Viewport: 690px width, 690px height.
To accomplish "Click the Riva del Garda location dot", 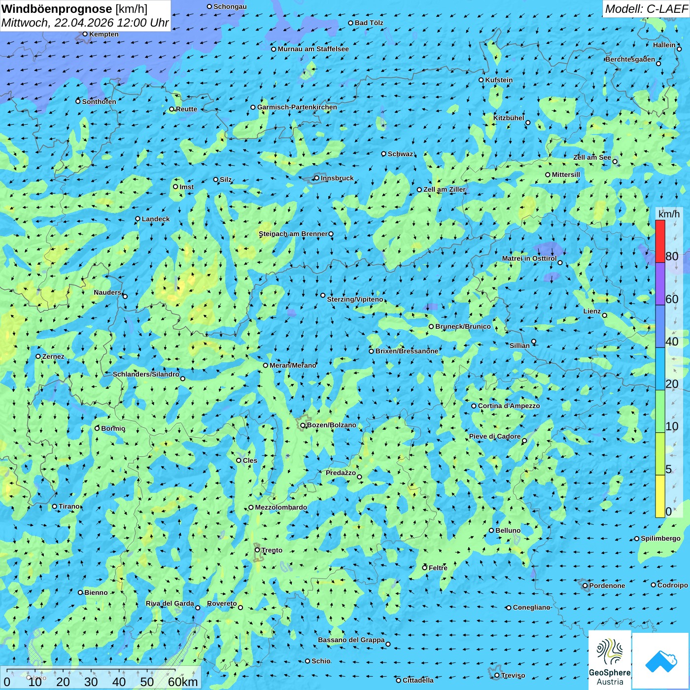I will [198, 608].
